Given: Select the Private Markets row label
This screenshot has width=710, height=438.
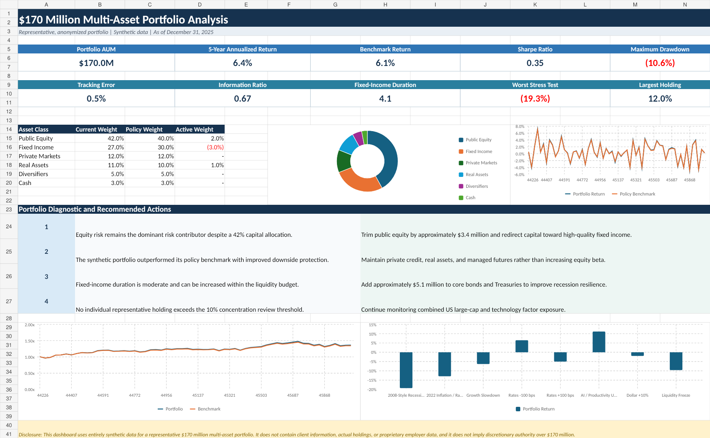Looking at the screenshot, I should click(x=46, y=156).
